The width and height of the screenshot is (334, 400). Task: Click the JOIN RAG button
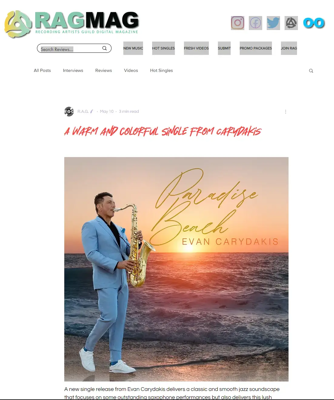point(289,48)
